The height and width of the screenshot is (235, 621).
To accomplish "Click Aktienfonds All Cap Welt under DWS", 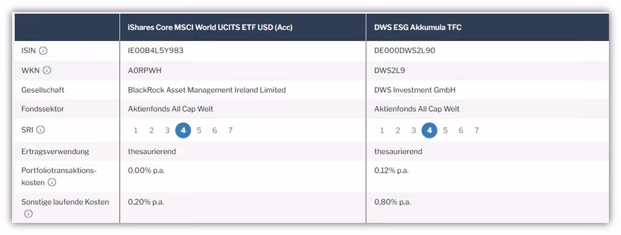I will click(x=417, y=109).
